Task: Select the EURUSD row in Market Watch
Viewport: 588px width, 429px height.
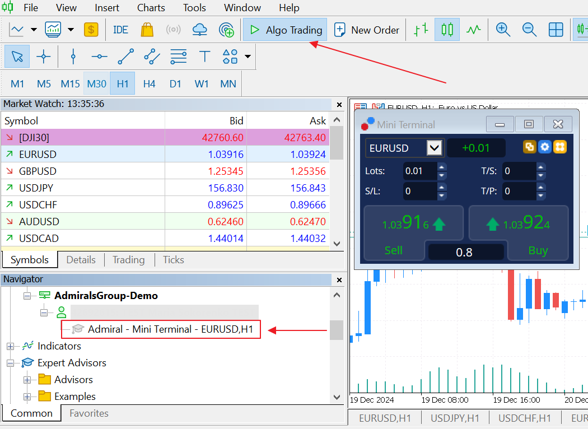Action: (165, 154)
